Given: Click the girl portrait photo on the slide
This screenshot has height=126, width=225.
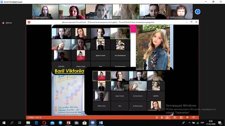Looking at the screenshot, I should (x=153, y=47).
